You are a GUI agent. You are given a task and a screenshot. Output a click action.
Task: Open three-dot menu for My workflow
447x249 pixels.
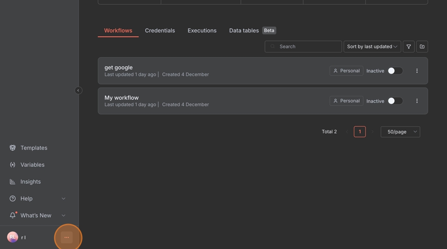click(x=417, y=101)
